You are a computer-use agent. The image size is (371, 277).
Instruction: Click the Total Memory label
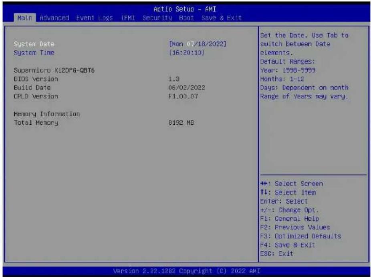[36, 123]
